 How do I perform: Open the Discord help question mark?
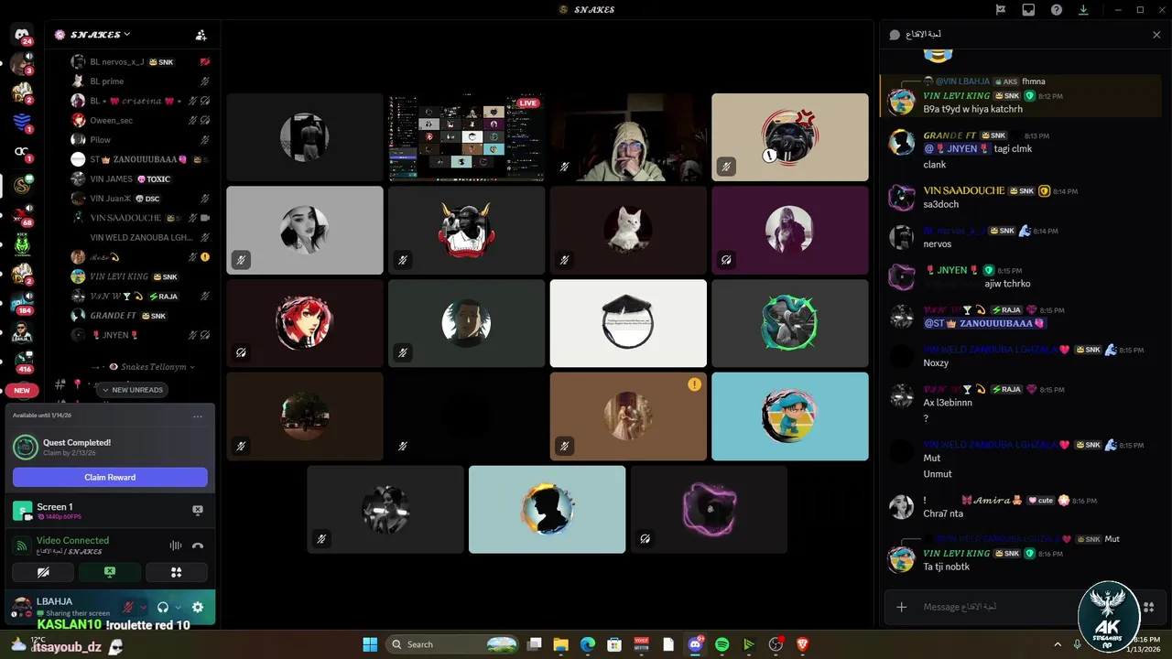[1057, 10]
